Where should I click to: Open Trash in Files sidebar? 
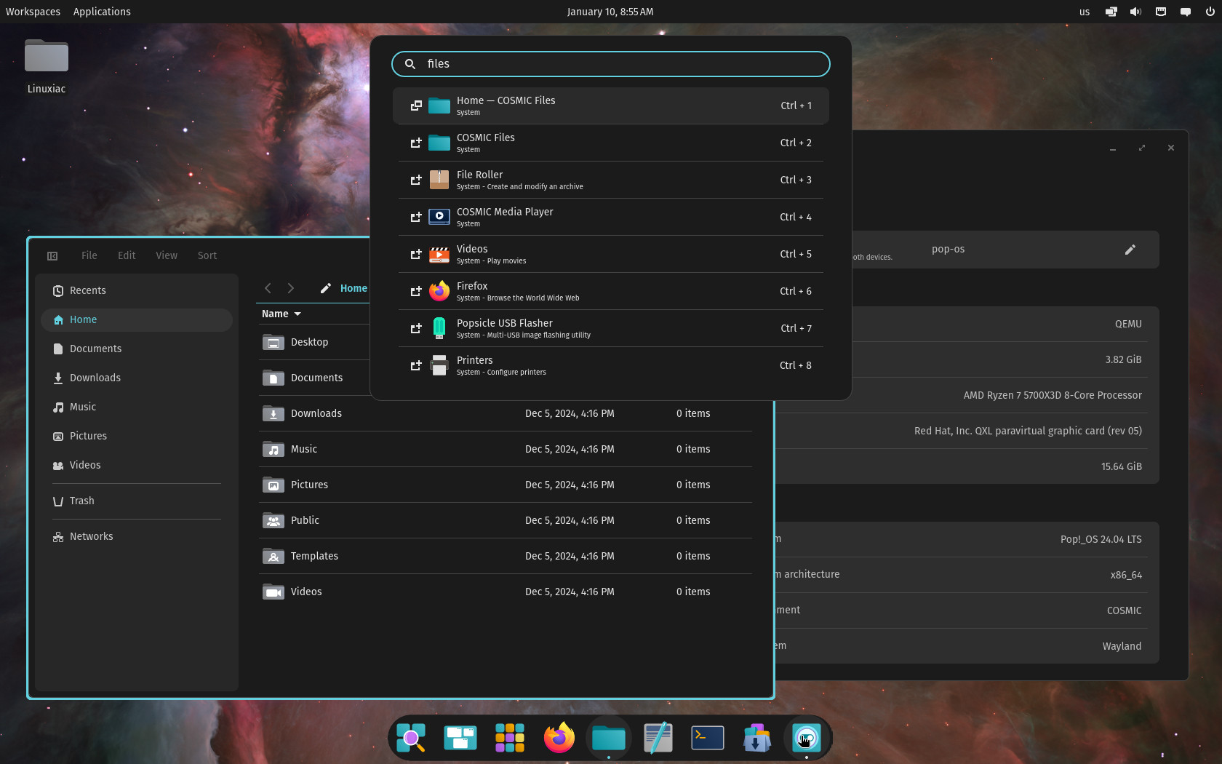pos(137,501)
